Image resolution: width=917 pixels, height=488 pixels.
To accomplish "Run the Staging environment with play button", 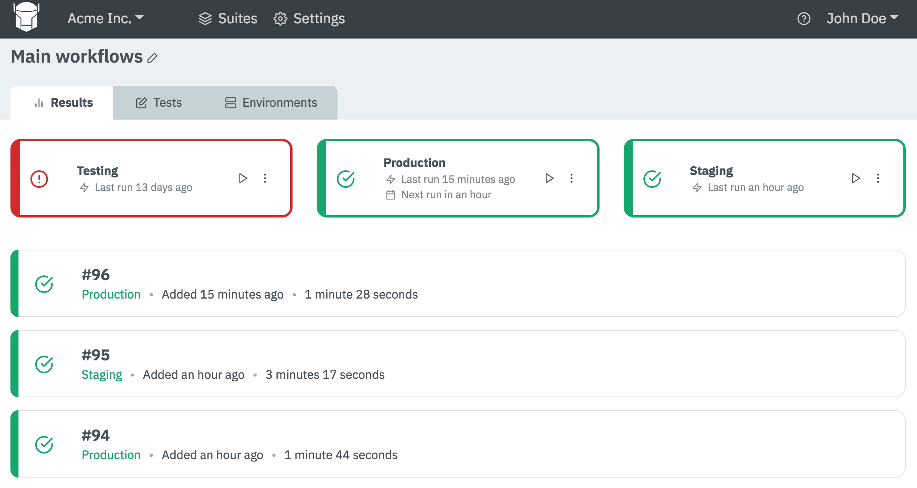I will pos(856,178).
